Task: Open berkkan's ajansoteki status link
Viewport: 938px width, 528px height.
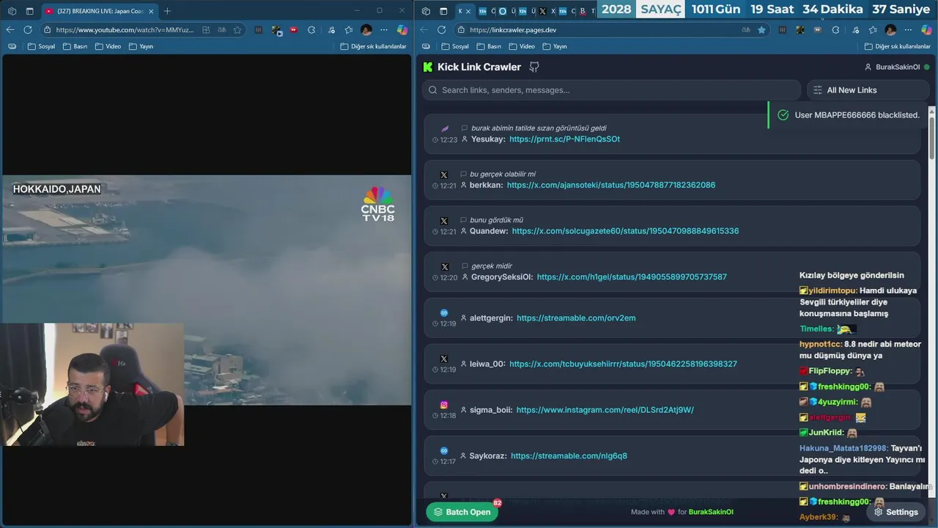Action: [x=611, y=185]
